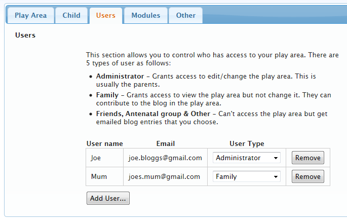
Task: Open Mum's Family user type dropdown
Action: [x=247, y=176]
